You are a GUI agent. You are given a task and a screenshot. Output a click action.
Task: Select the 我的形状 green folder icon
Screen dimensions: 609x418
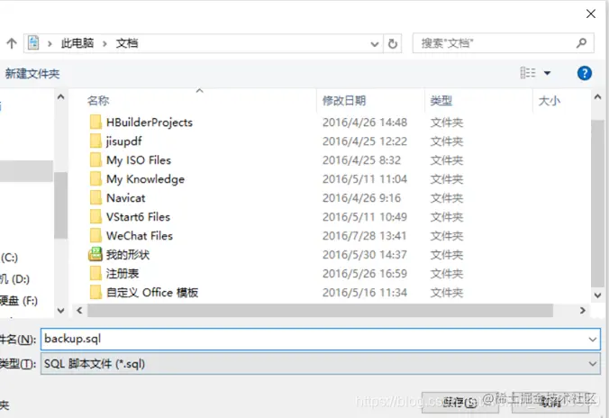pos(95,254)
